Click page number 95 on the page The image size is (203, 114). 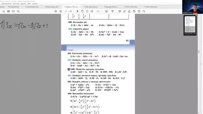127,41
